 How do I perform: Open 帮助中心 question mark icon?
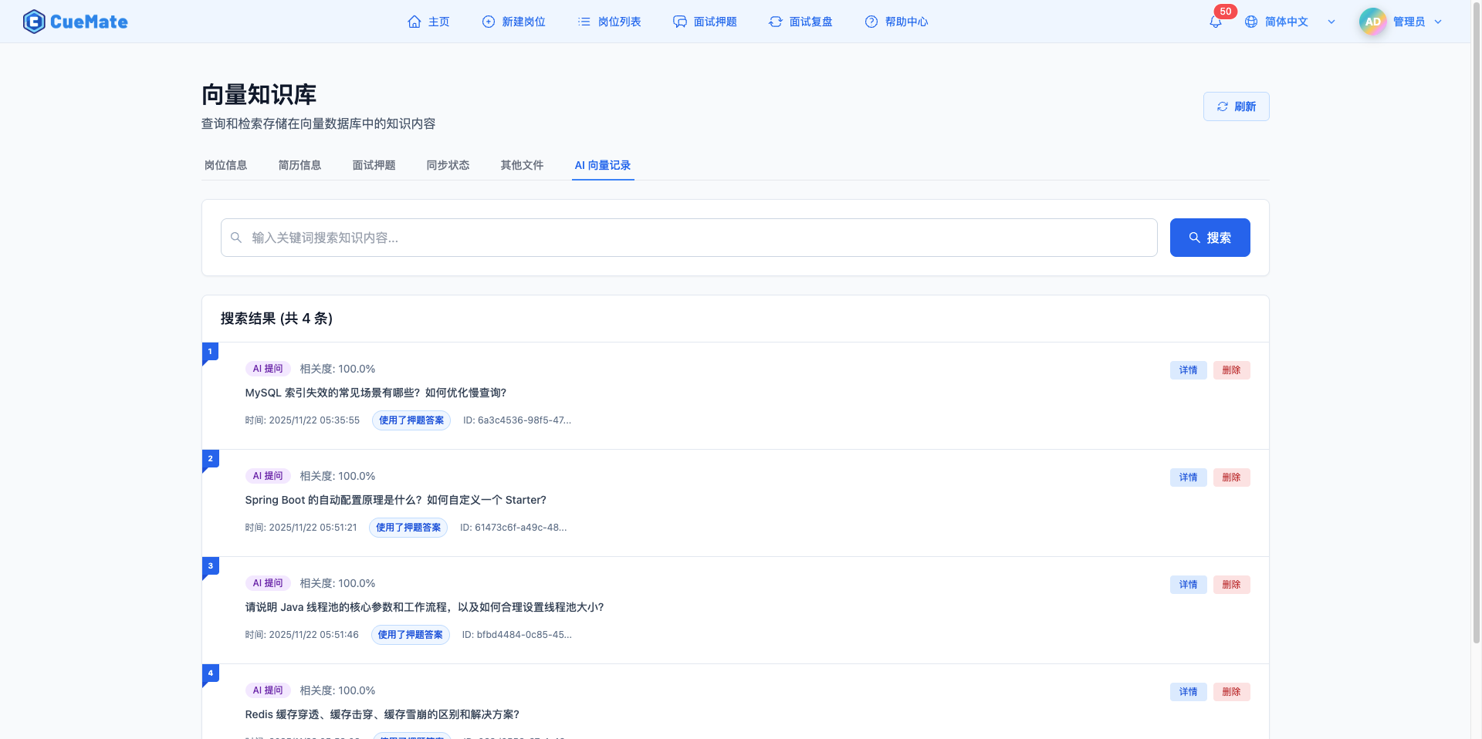(871, 22)
